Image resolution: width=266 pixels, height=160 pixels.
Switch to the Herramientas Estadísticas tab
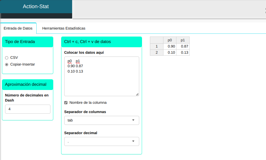click(x=64, y=28)
